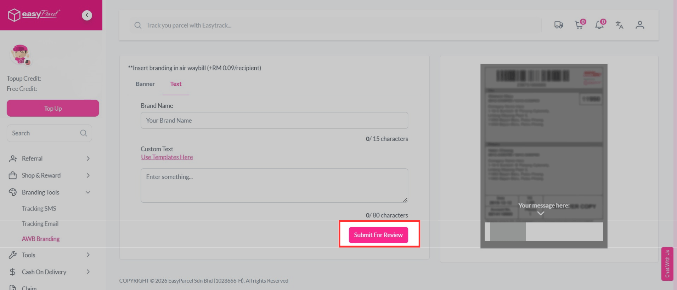Collapse the sidebar with the arrow button
The height and width of the screenshot is (290, 677).
coord(87,15)
